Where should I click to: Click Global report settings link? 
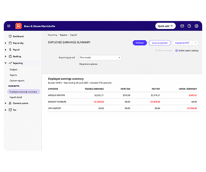pos(188,50)
